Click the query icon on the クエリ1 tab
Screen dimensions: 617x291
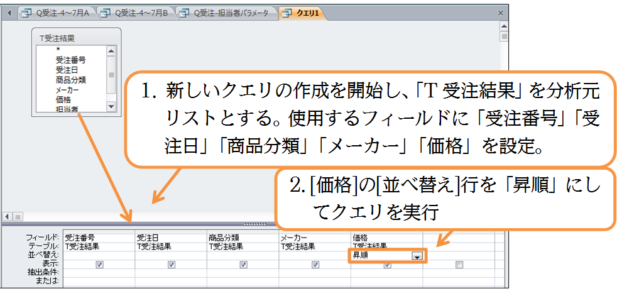click(x=287, y=13)
